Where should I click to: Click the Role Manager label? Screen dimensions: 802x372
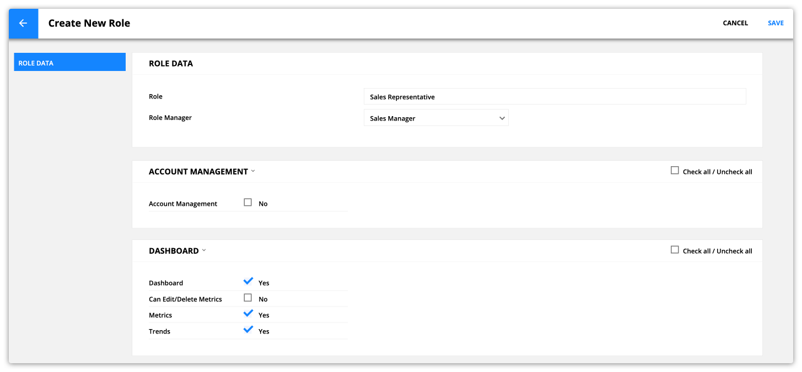(170, 117)
